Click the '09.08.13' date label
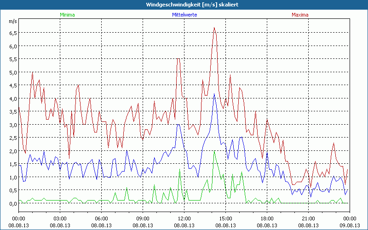 pyautogui.click(x=350, y=225)
